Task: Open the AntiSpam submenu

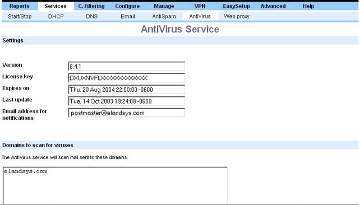Action: pyautogui.click(x=164, y=16)
